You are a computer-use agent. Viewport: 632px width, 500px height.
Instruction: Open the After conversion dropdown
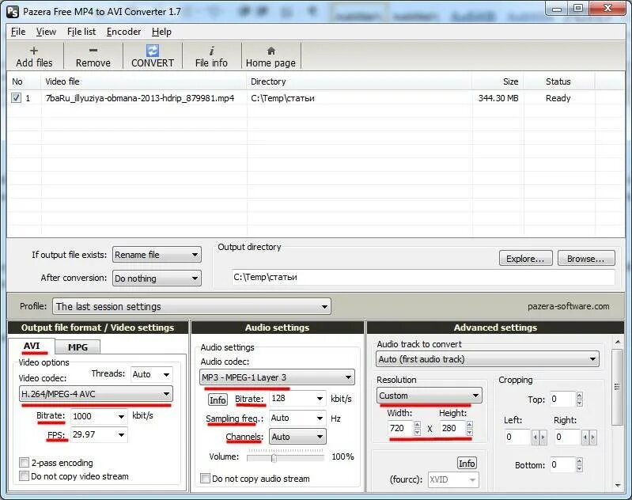[157, 278]
